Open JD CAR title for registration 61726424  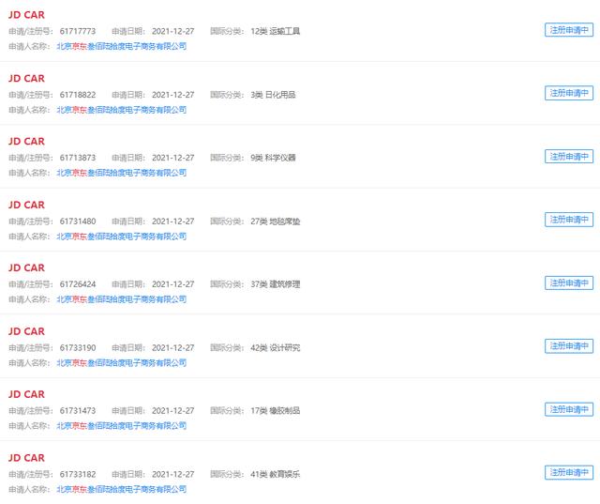tap(26, 268)
